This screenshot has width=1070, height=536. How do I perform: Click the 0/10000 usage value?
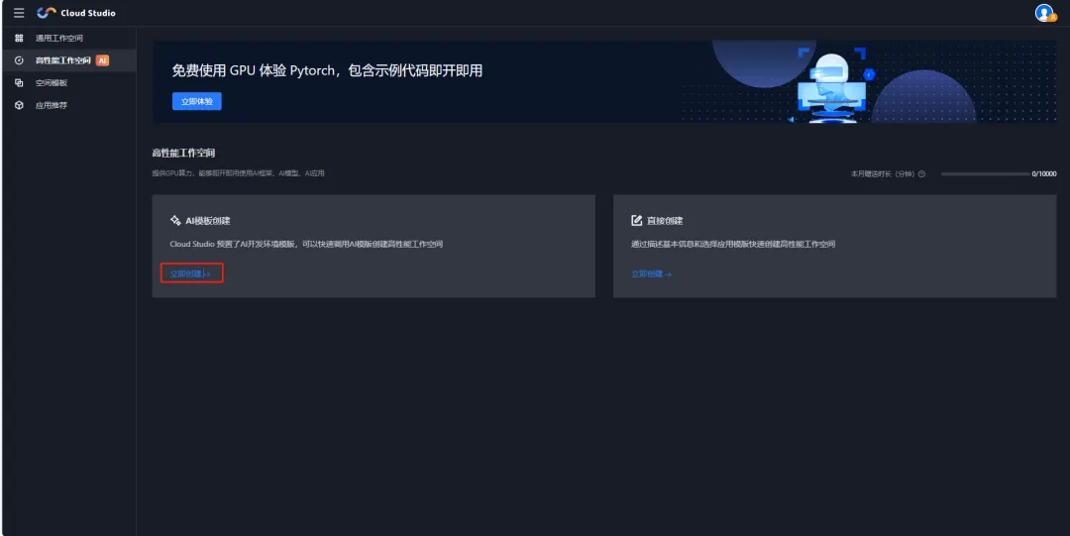[1044, 174]
